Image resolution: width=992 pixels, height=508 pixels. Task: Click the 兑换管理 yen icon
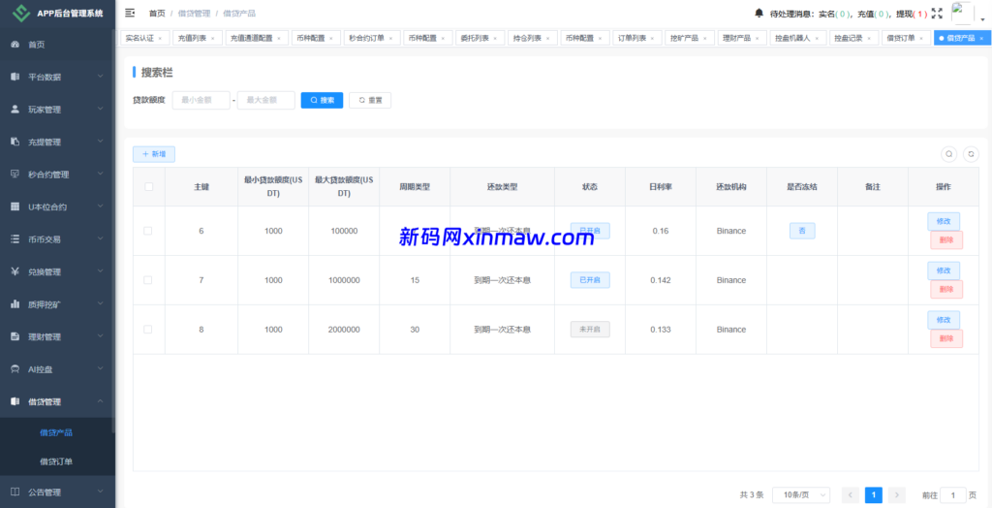[x=15, y=271]
